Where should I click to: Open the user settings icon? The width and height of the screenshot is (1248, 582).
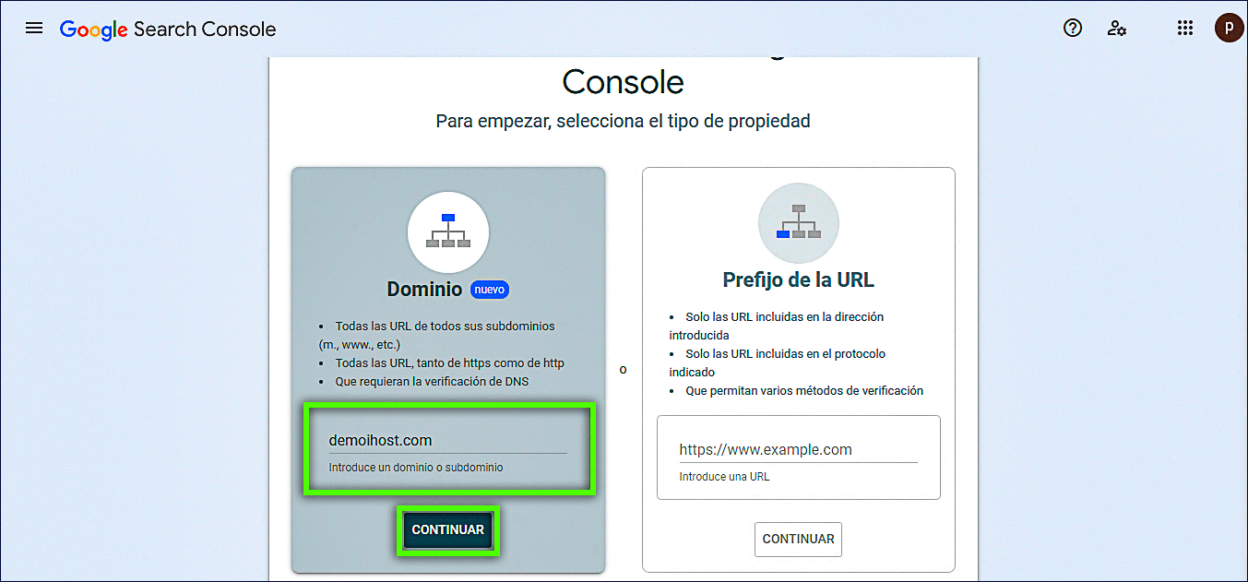tap(1117, 28)
